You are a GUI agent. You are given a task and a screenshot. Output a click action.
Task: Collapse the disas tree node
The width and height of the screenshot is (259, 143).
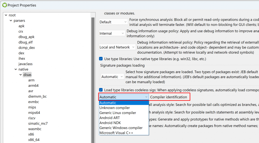click(x=20, y=75)
